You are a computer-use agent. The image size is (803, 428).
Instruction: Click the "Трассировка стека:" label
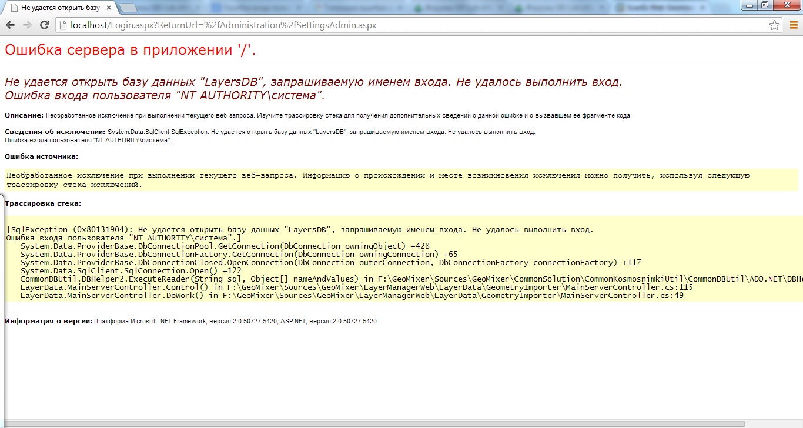tap(43, 203)
